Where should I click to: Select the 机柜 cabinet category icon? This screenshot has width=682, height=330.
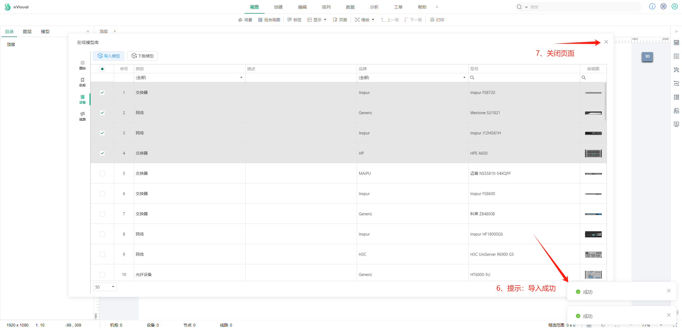tap(82, 82)
